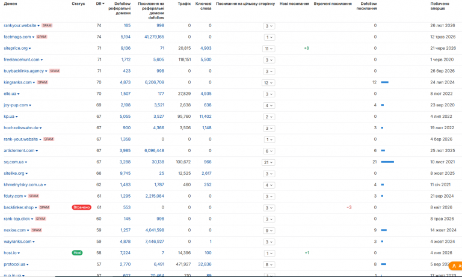Viewport: 462px width, 277px height.
Task: Click the 'Трафік' column header
Action: point(184,4)
